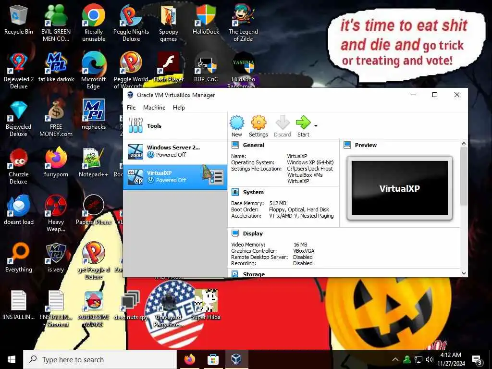Select the Microsoft Edge desktop icon

(x=94, y=71)
